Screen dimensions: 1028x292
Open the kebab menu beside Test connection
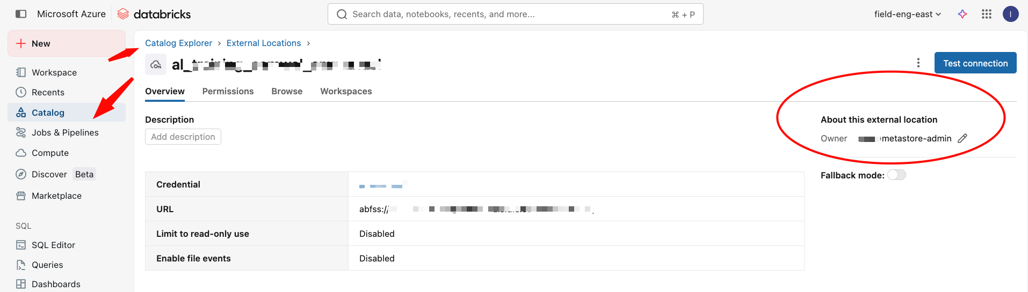[918, 63]
